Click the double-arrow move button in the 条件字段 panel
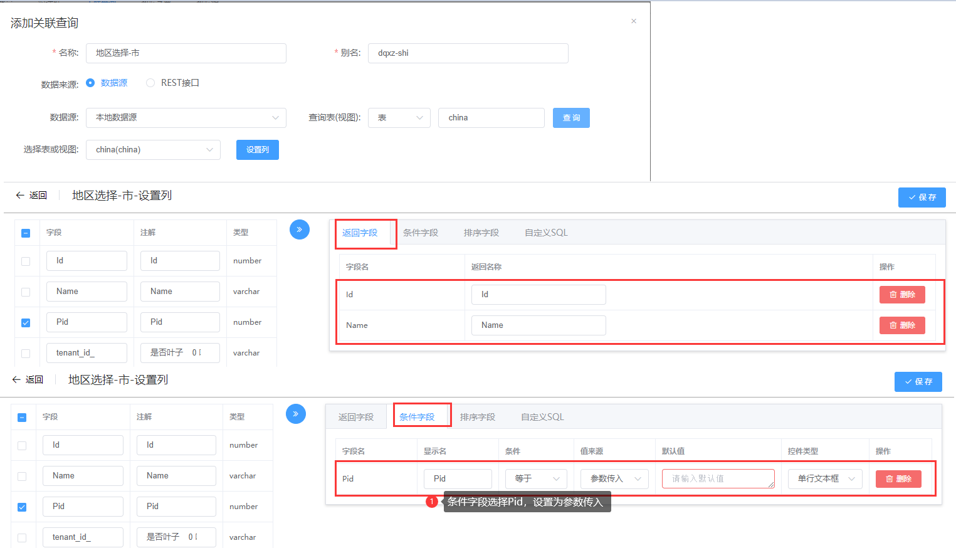This screenshot has height=548, width=956. pyautogui.click(x=296, y=414)
